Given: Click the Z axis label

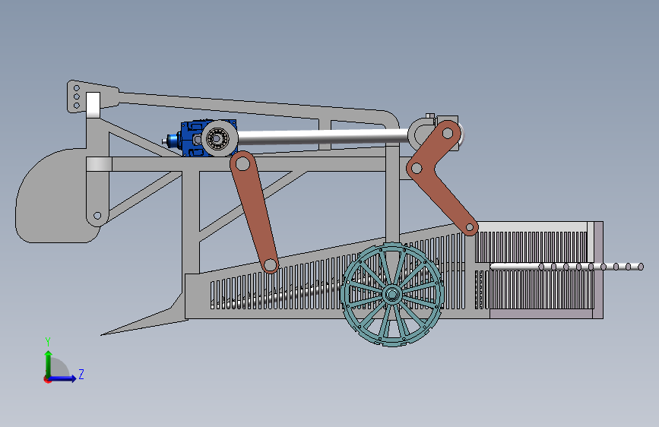Looking at the screenshot, I should click(81, 374).
